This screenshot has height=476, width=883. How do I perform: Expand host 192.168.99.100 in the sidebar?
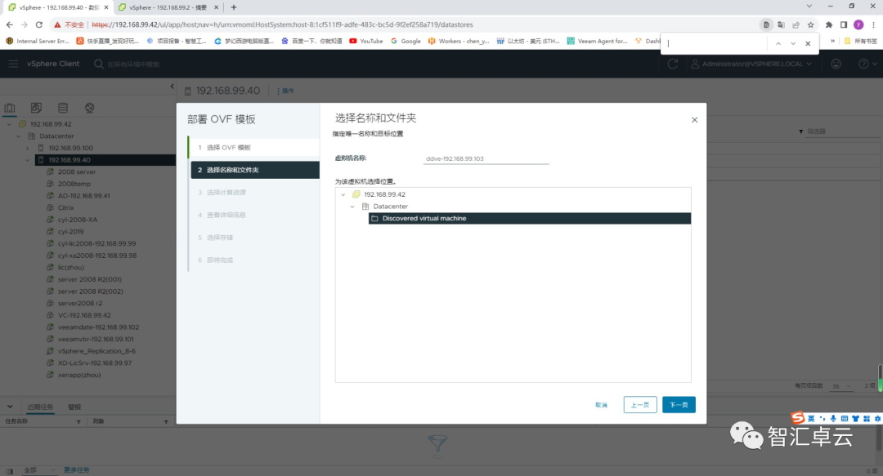[x=28, y=148]
